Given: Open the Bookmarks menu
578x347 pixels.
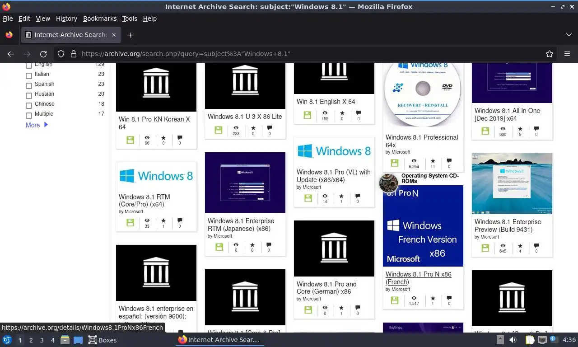Looking at the screenshot, I should click(x=100, y=19).
